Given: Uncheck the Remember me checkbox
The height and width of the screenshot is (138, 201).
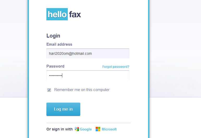Looking at the screenshot, I should coord(49,90).
